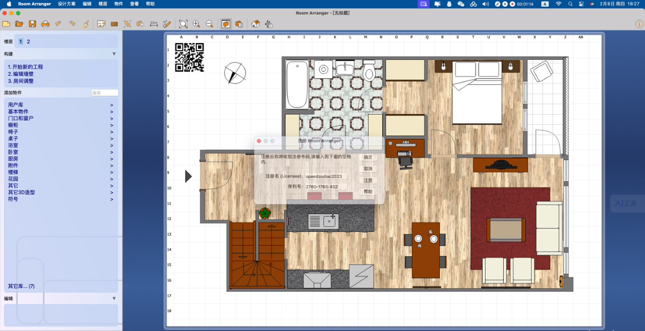Image resolution: width=645 pixels, height=331 pixels.
Task: Click the Zoom In magnifier icon
Action: pos(196,24)
